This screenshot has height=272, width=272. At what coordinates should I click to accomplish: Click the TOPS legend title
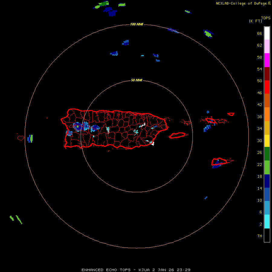(x=266, y=18)
